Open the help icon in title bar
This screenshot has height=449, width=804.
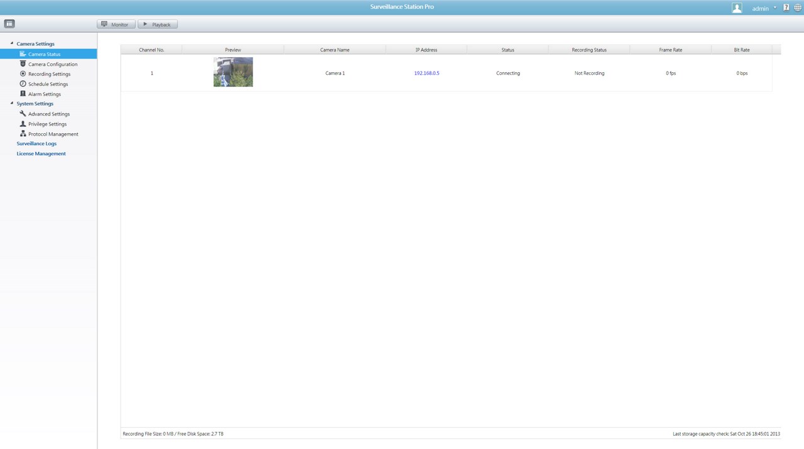pos(786,8)
